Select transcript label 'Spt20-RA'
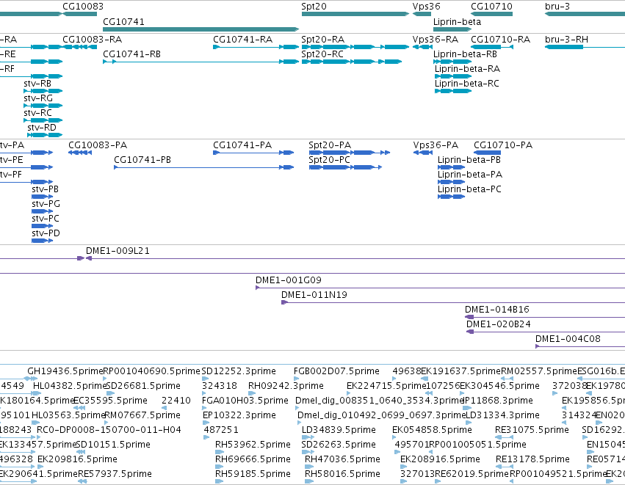Viewport: 625px width, 485px height. (x=323, y=40)
